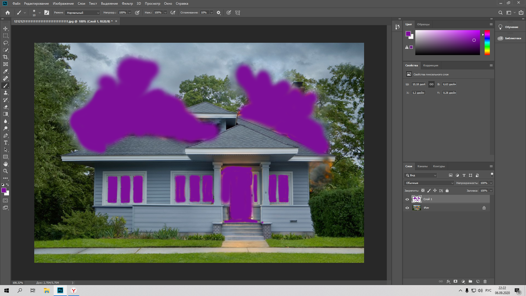Create new adjustment layer icon
The width and height of the screenshot is (526, 296).
point(463,282)
